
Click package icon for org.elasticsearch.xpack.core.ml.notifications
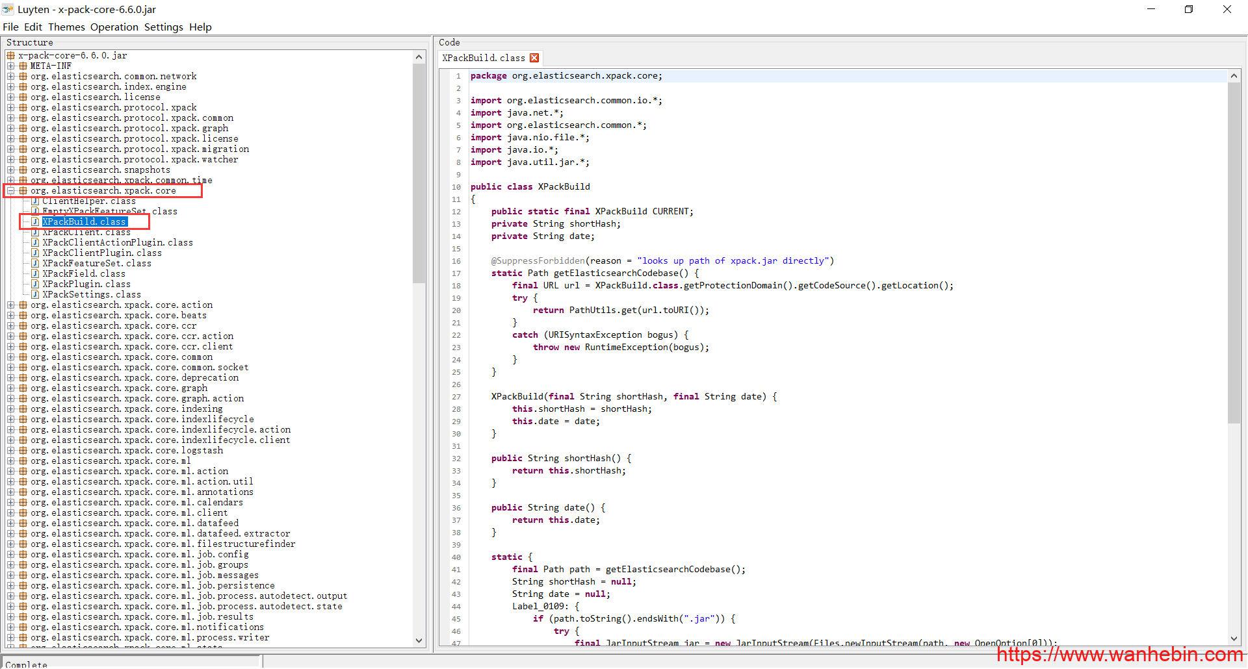23,627
